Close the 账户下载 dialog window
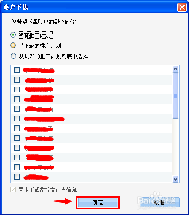Viewport: 189px width, 215px height. click(182, 7)
